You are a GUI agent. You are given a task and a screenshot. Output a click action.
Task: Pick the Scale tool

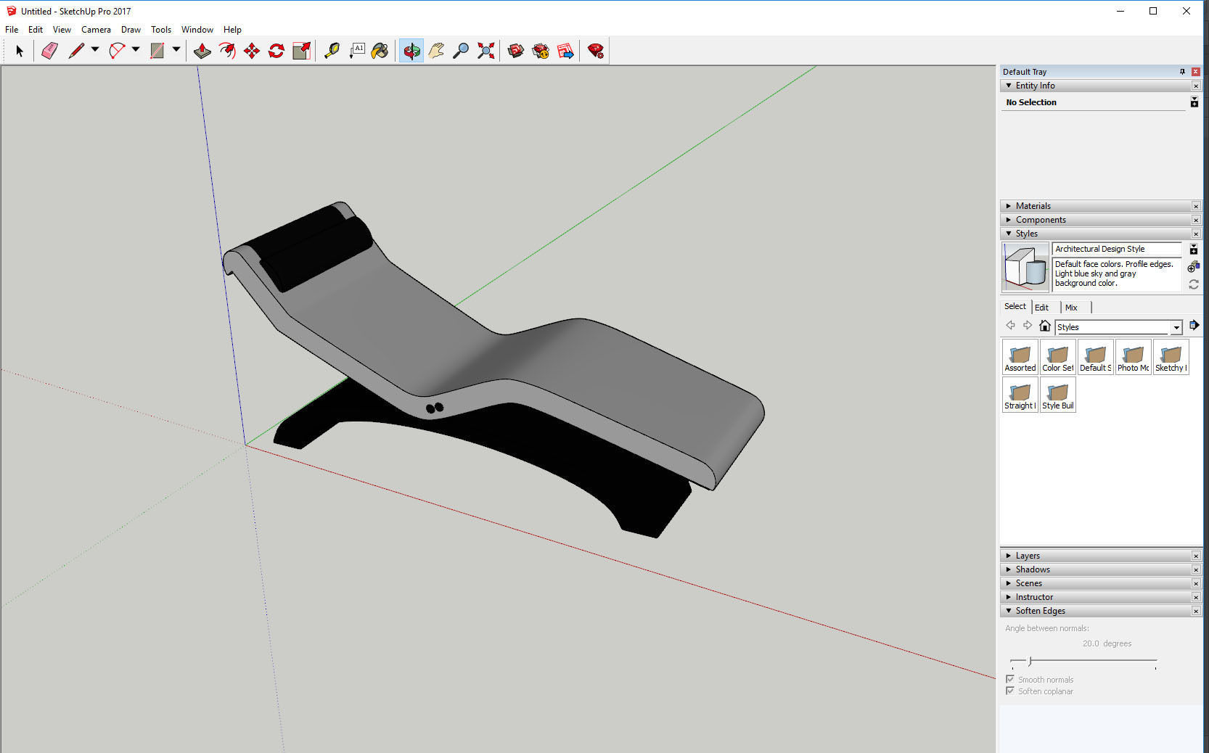pos(301,51)
